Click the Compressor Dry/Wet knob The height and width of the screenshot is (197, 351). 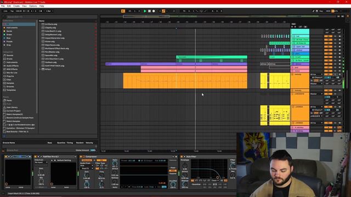point(173,184)
